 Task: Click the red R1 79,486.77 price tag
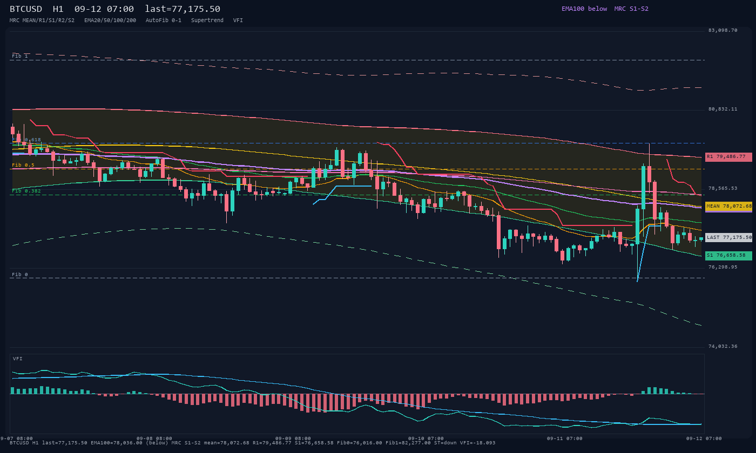coord(728,157)
